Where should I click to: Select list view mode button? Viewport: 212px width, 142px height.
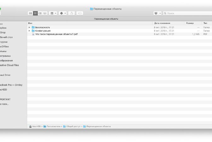pyautogui.click(x=35, y=13)
